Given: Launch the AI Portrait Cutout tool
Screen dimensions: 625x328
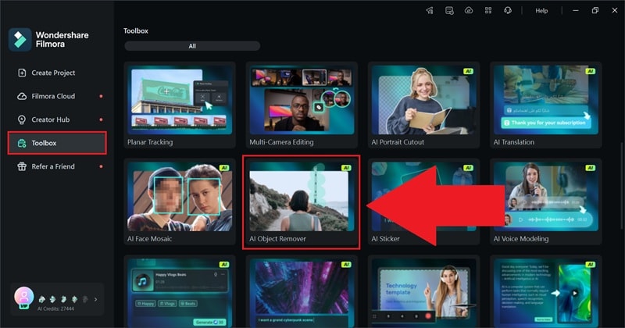Looking at the screenshot, I should coord(423,105).
